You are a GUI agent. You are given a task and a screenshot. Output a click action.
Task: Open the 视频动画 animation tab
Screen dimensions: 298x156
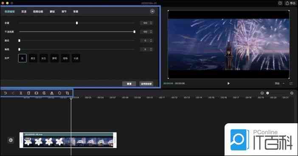pyautogui.click(x=38, y=11)
